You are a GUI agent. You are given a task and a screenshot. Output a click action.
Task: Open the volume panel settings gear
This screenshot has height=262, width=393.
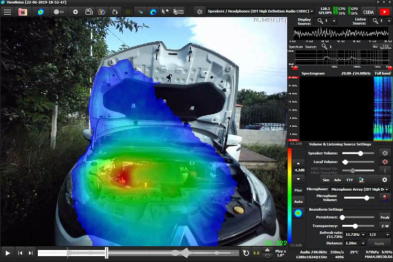coord(385,180)
